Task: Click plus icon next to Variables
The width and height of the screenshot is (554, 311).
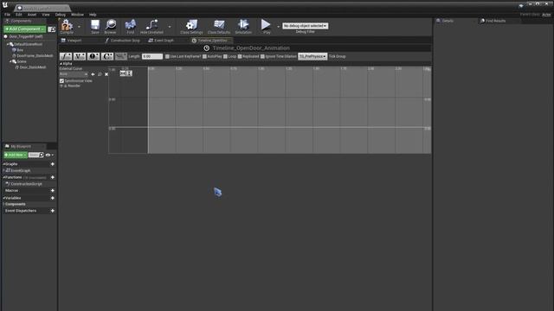Action: [53, 198]
